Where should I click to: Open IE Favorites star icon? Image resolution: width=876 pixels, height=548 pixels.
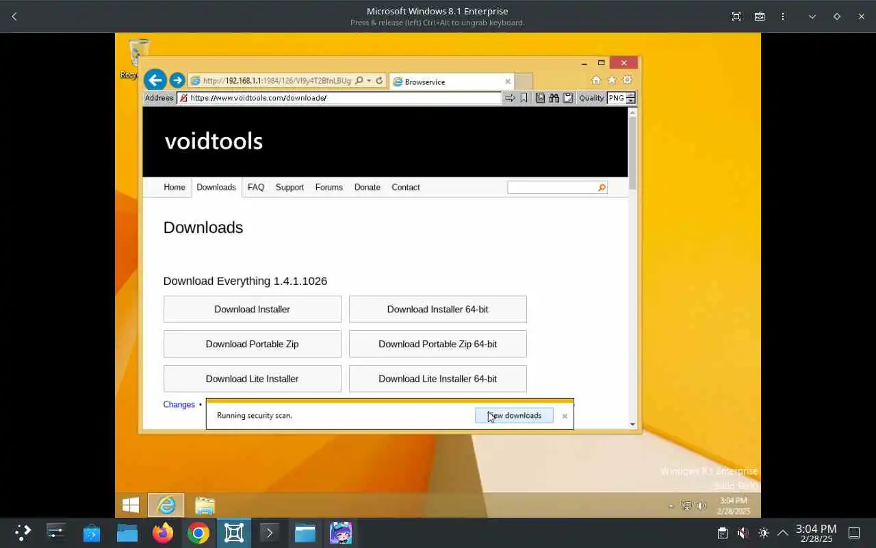[612, 80]
